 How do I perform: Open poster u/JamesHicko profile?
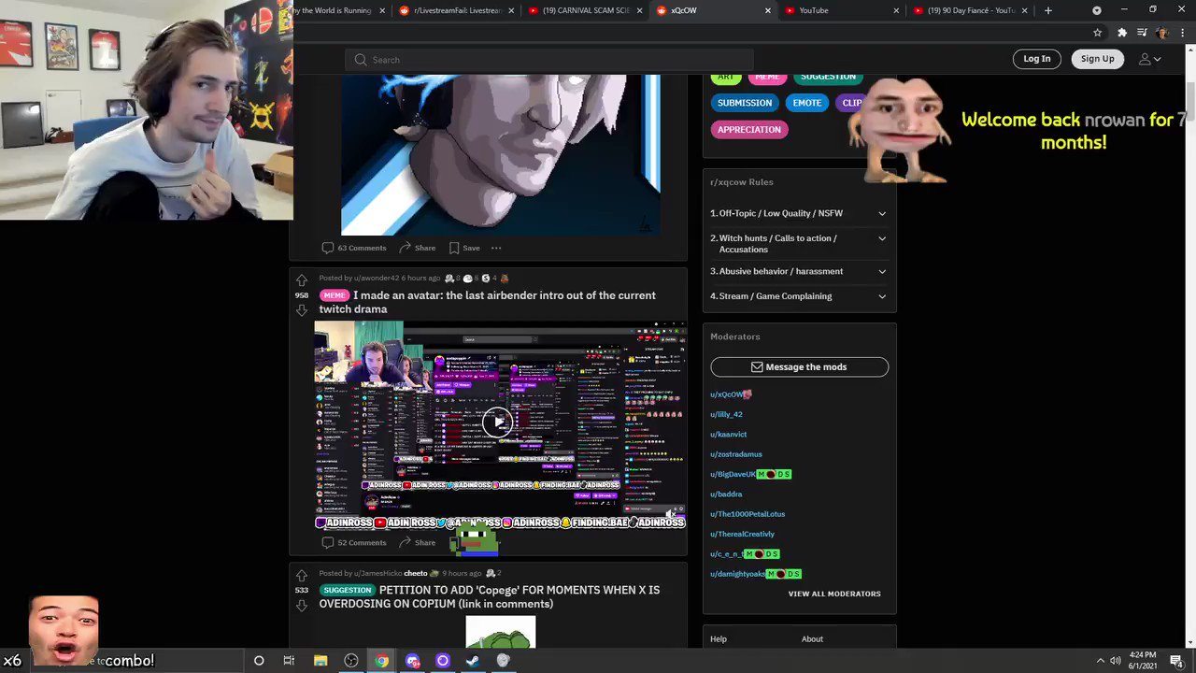(378, 573)
